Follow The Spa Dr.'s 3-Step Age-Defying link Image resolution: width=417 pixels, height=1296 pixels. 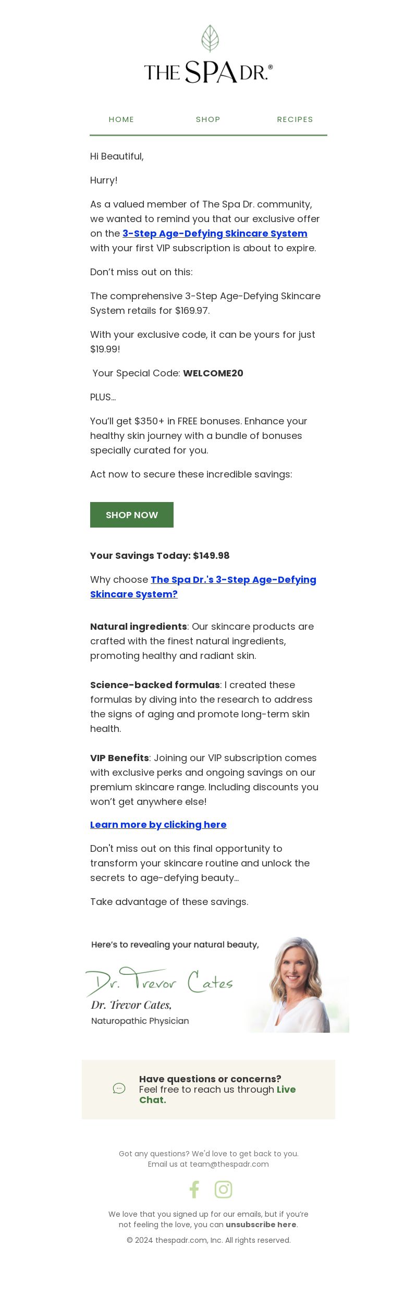[x=203, y=587]
